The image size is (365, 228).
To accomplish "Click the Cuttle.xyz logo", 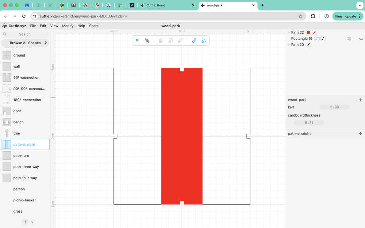I will [x=14, y=26].
